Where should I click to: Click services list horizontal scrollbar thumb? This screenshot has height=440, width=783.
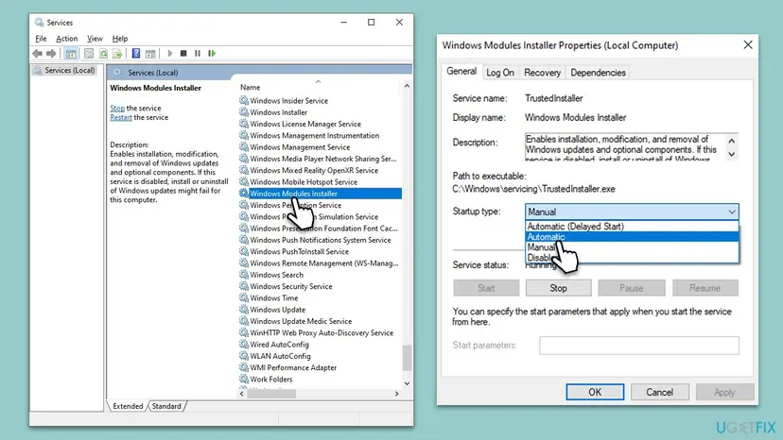tap(271, 394)
